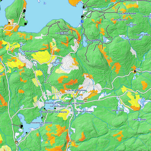The width and height of the screenshot is (151, 151).
Task: Select the Lac de la Poussière label
Action: (x=77, y=90)
